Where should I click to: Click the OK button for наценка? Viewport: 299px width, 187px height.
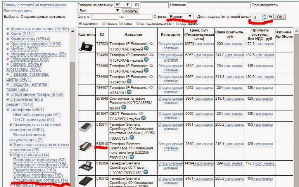tap(280, 17)
